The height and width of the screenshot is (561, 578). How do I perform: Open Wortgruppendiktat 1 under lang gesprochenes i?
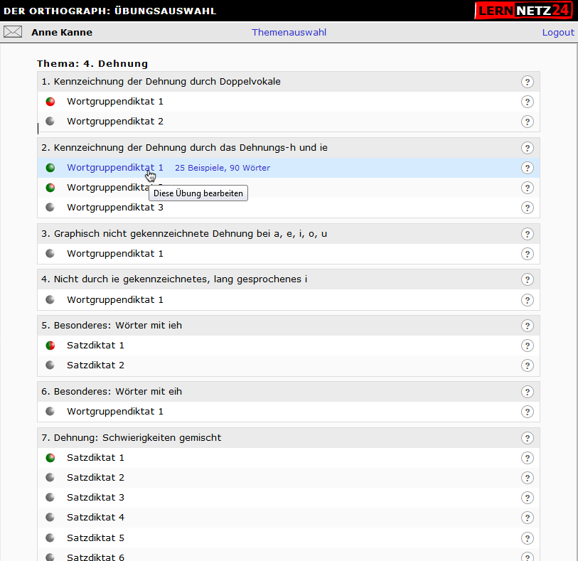click(x=115, y=299)
